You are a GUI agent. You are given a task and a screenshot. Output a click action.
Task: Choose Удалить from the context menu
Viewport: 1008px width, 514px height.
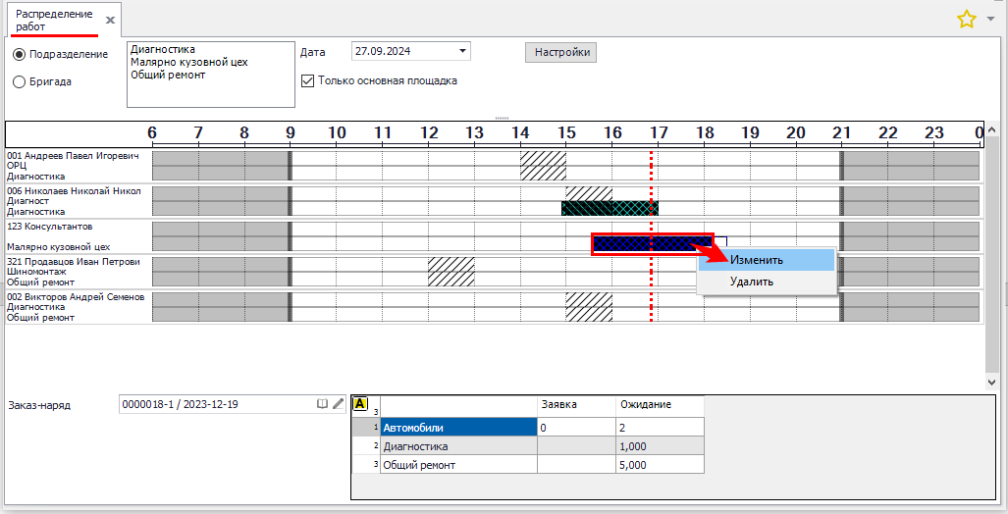point(752,282)
